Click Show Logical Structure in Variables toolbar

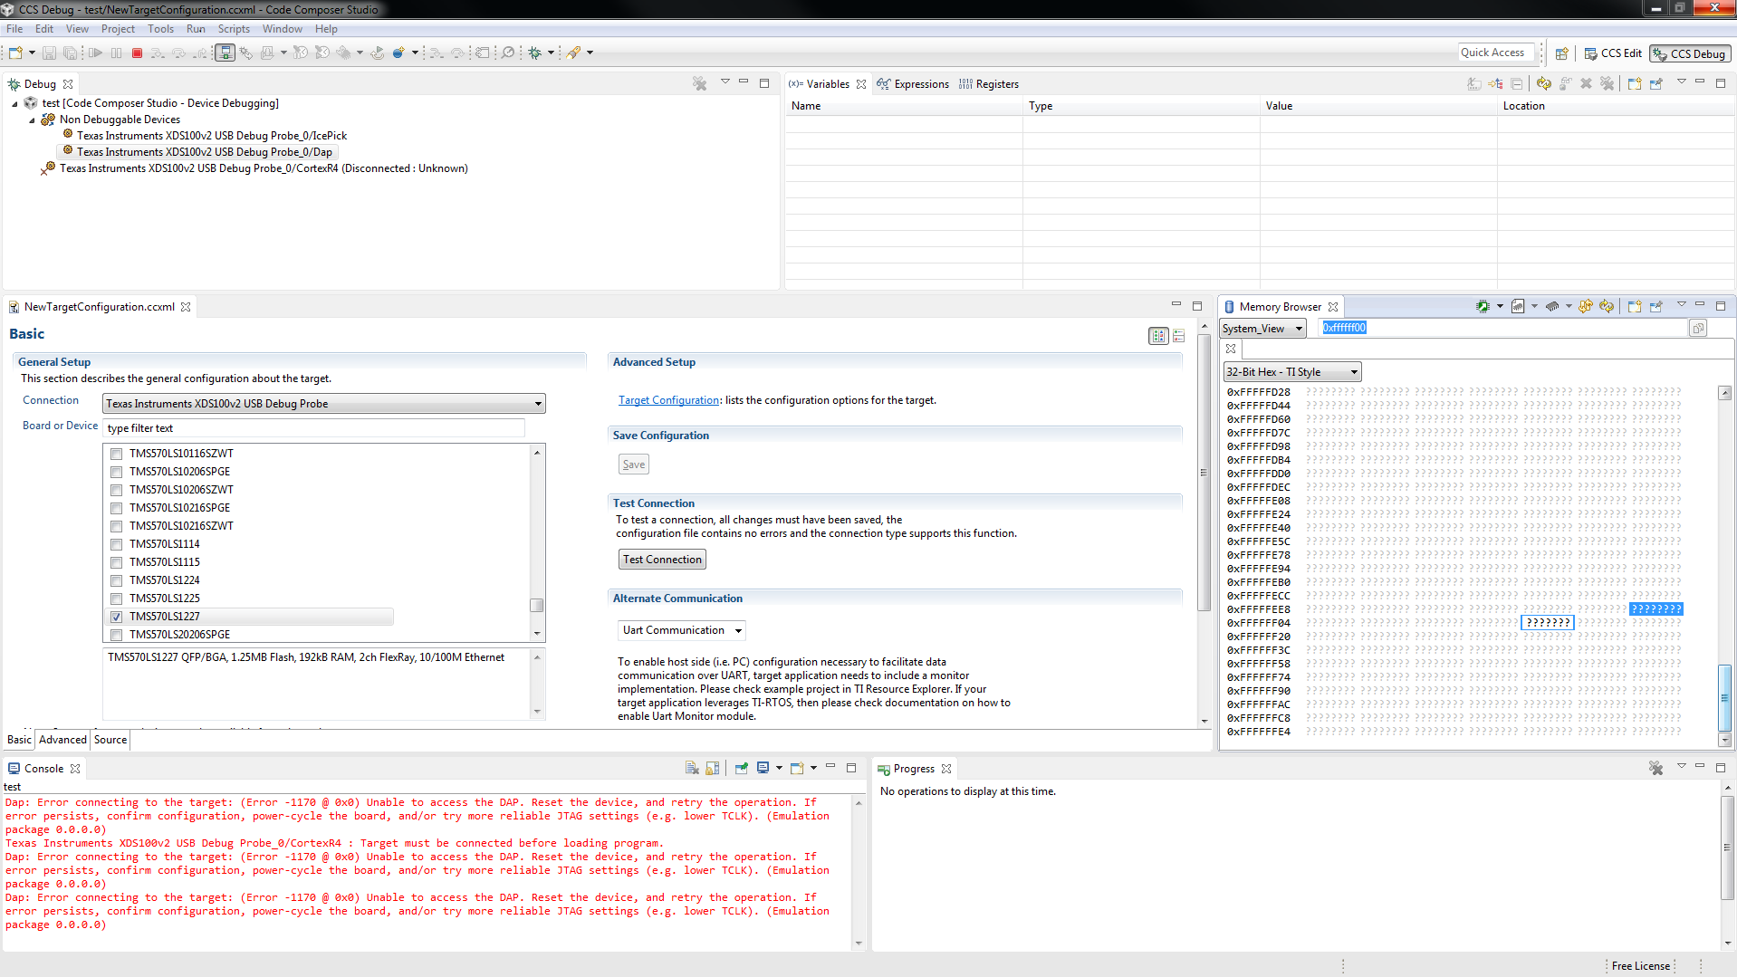(1495, 83)
